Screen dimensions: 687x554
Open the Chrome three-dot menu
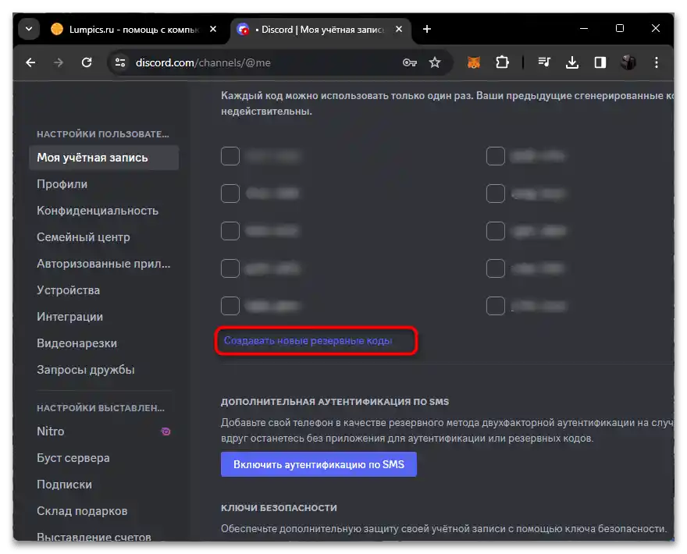657,62
